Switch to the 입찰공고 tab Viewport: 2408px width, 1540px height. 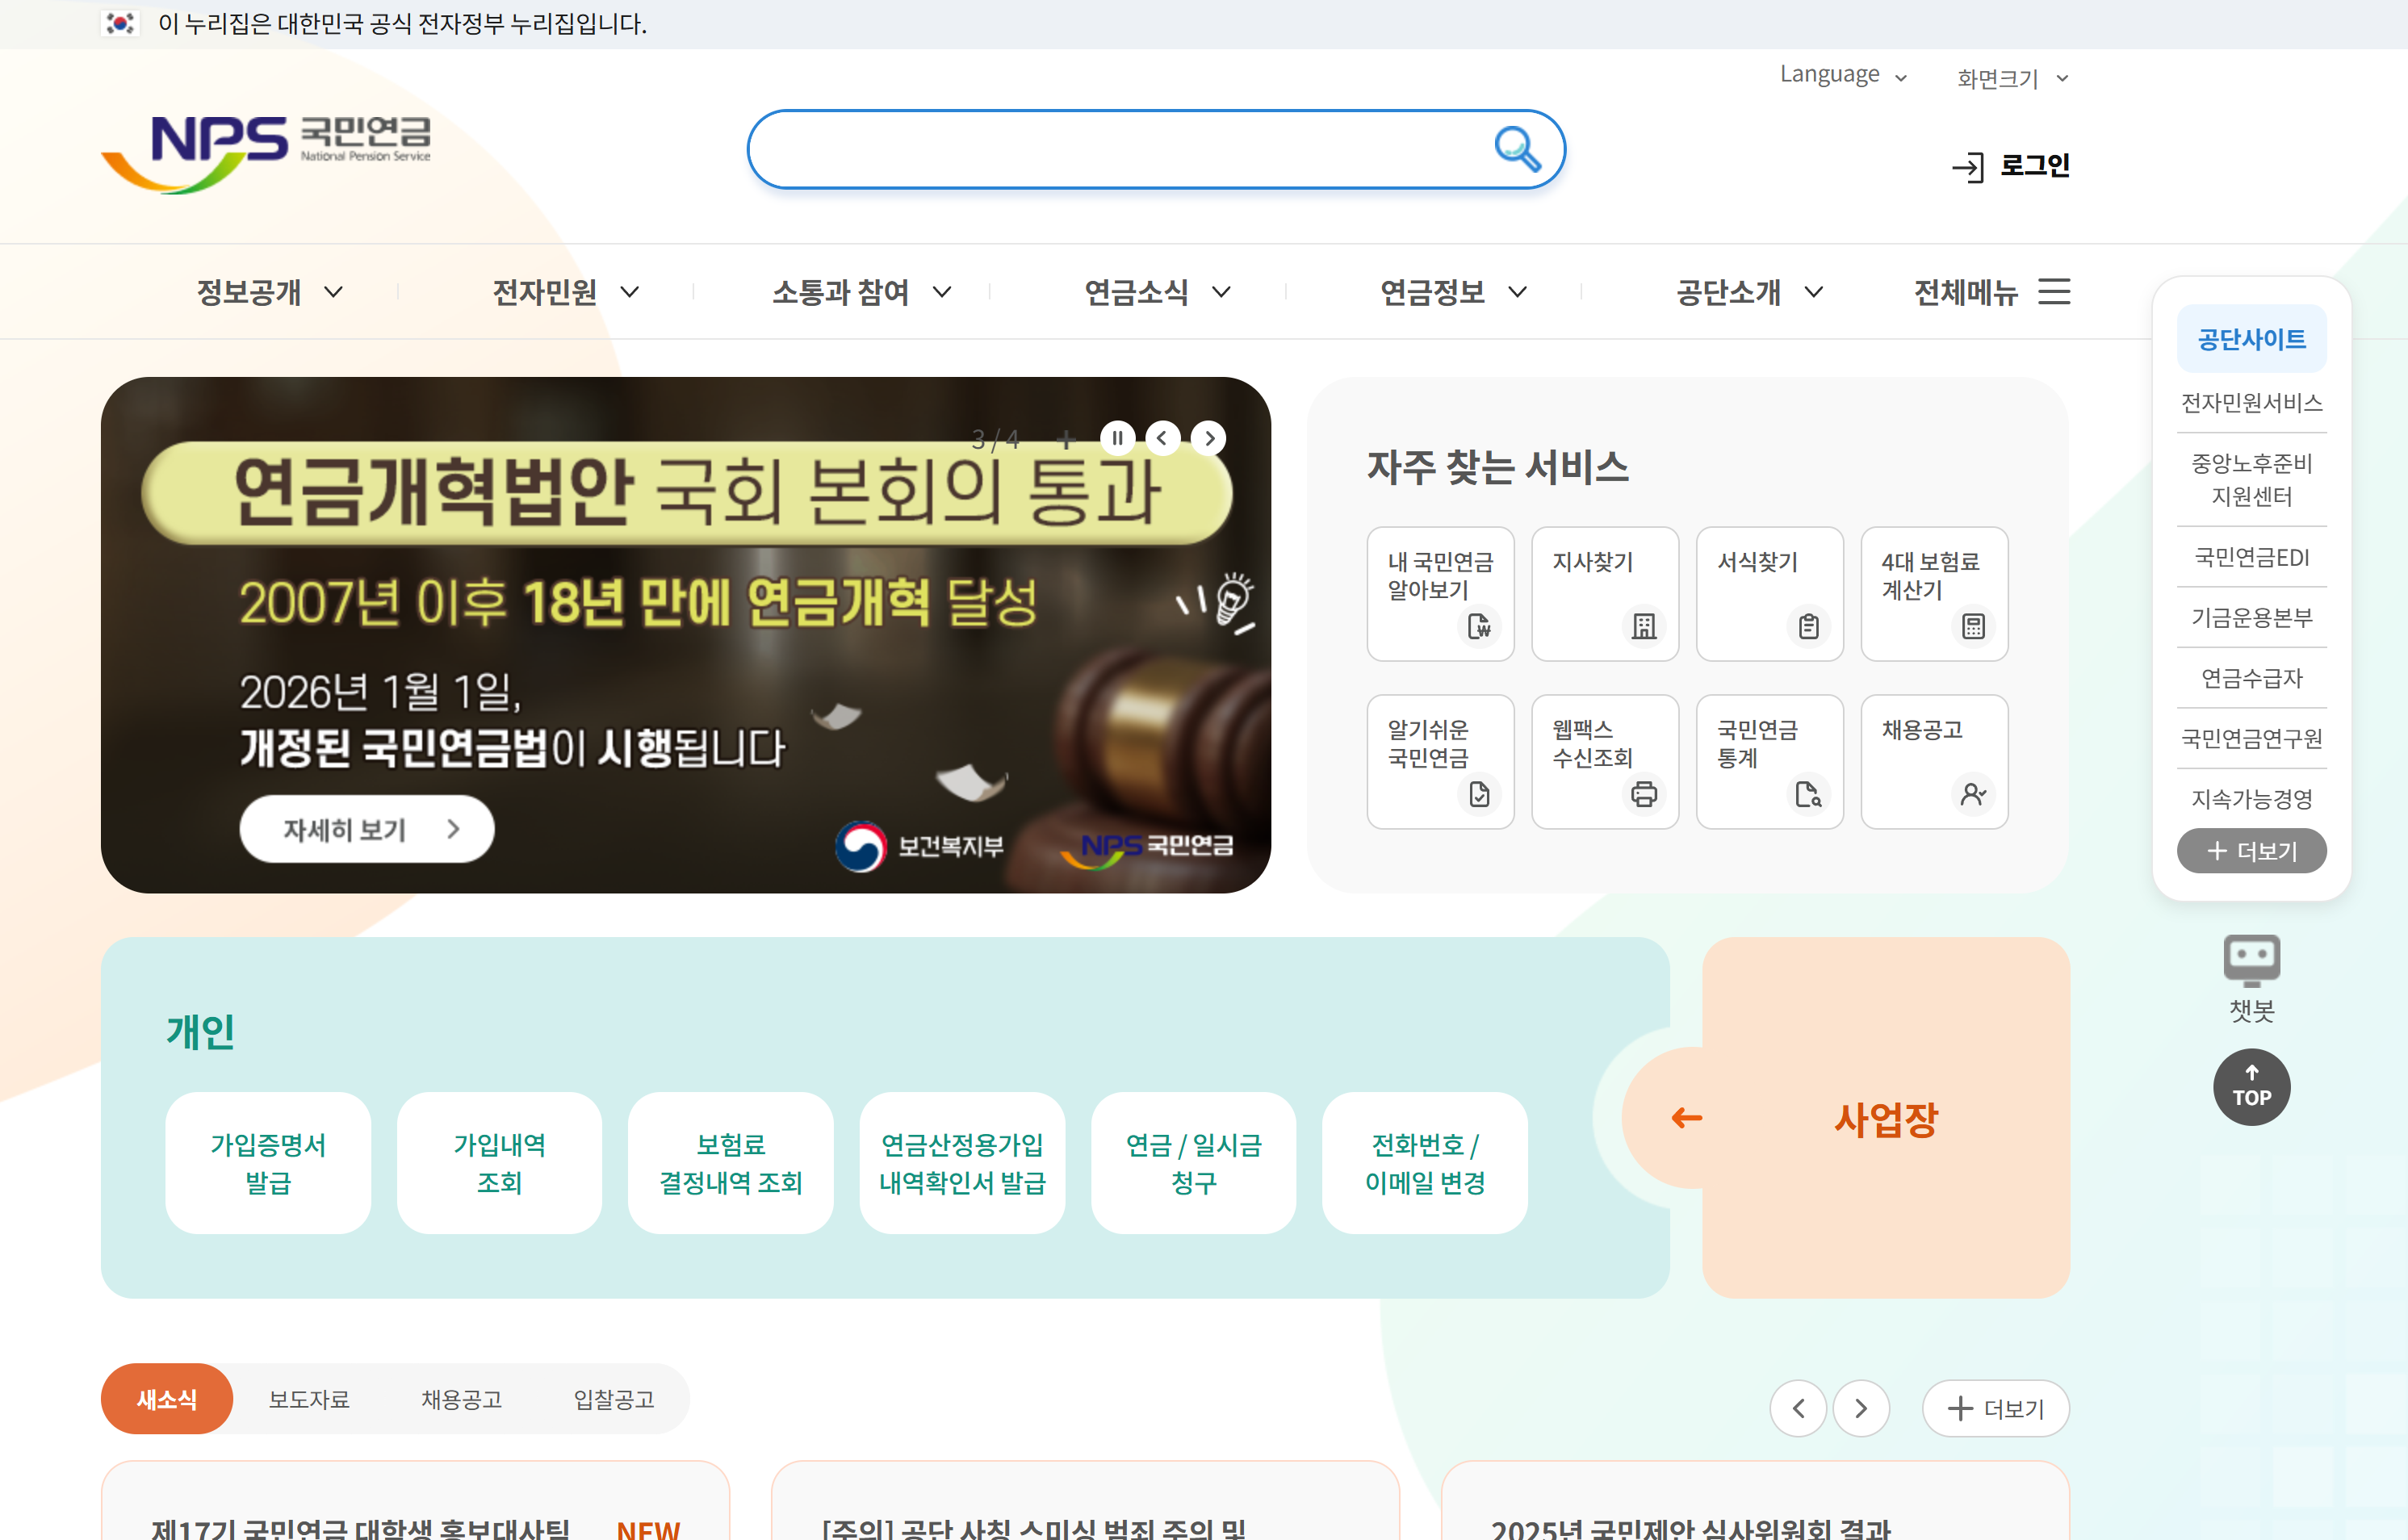[x=613, y=1399]
